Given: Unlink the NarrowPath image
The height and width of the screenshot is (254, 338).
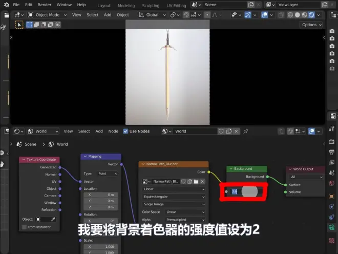Looking at the screenshot, I should point(202,182).
